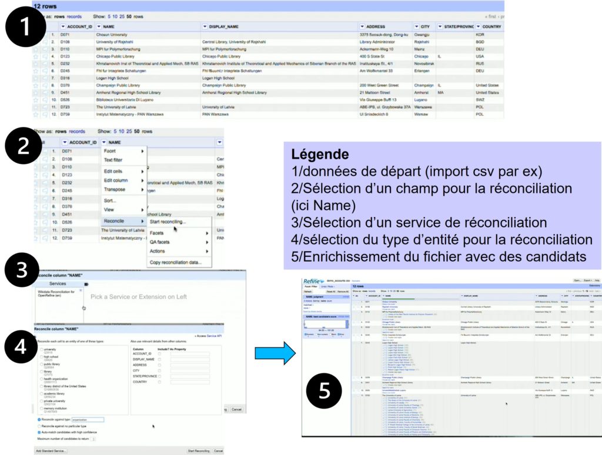This screenshot has height=455, width=602.
Task: Include the ADDRESS column as property
Action: (159, 365)
